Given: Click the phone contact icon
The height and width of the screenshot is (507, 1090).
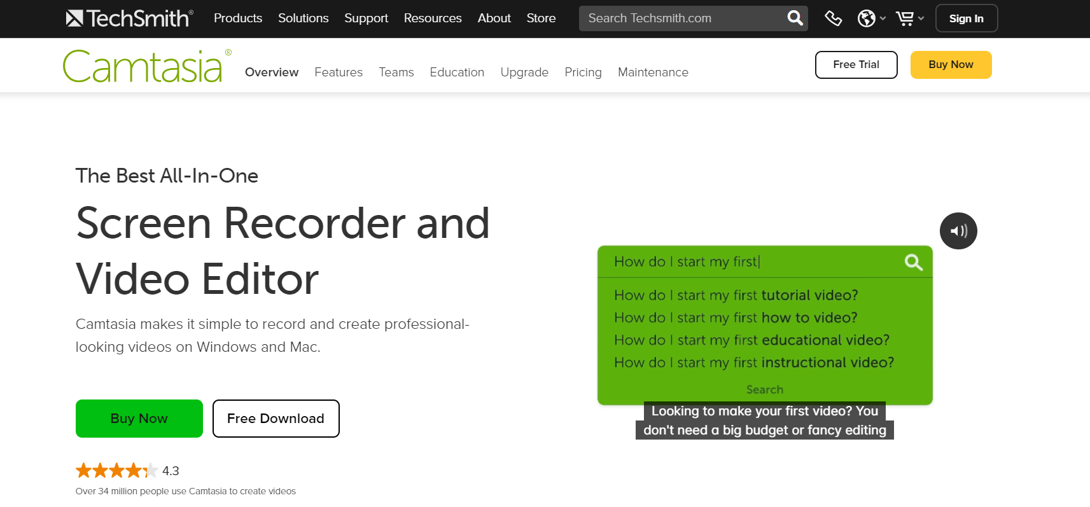Looking at the screenshot, I should coord(833,18).
